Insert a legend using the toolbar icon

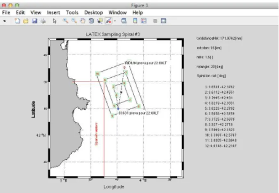(144, 21)
